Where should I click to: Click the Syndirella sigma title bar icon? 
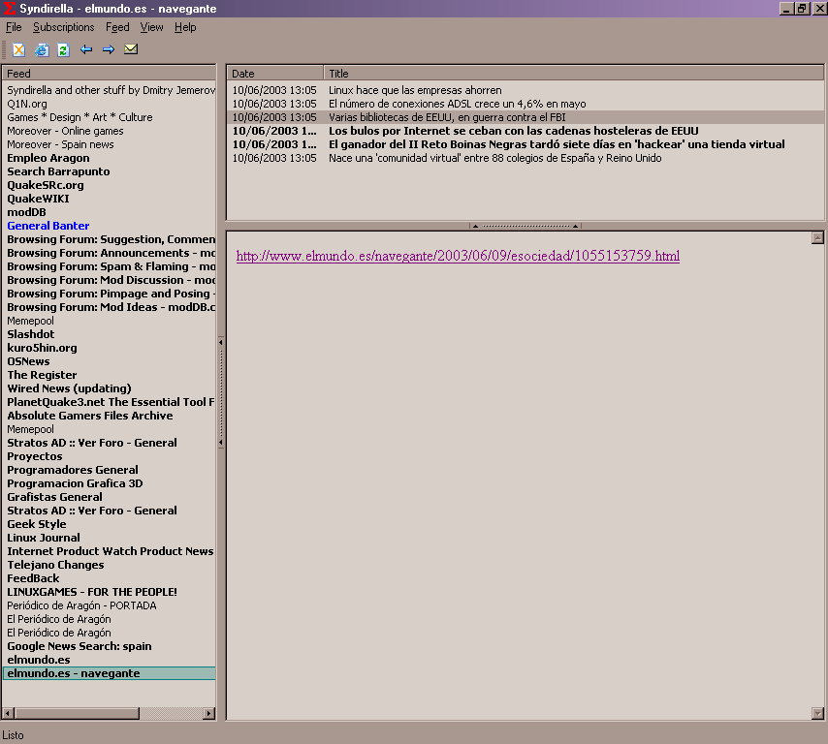pyautogui.click(x=10, y=8)
